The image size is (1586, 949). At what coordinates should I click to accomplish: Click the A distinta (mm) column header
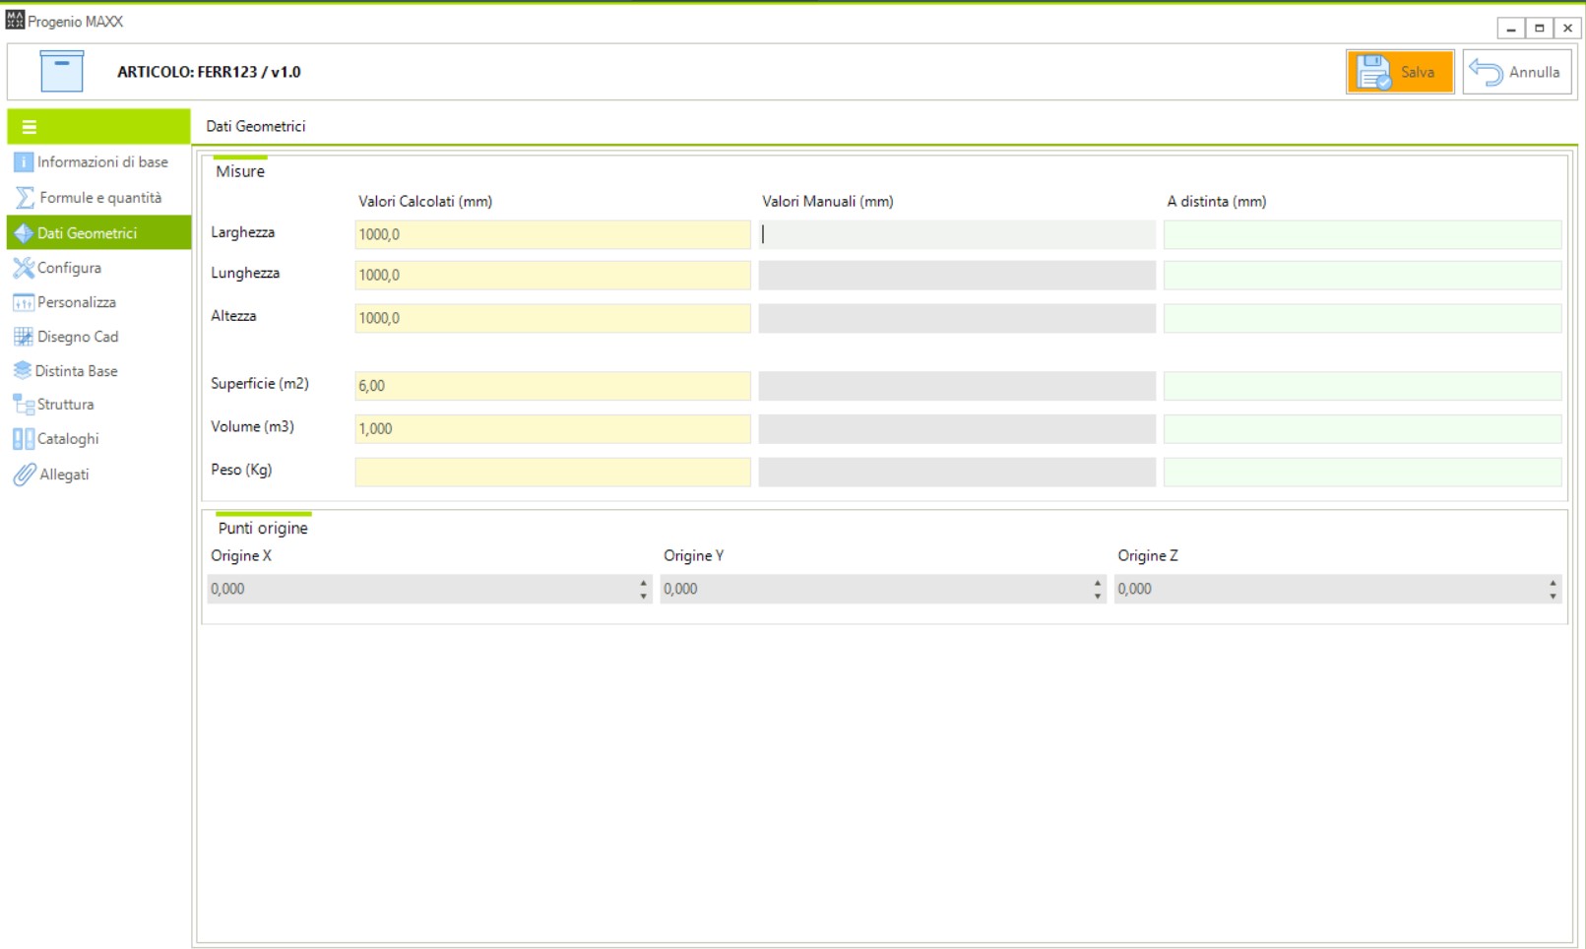click(x=1217, y=201)
